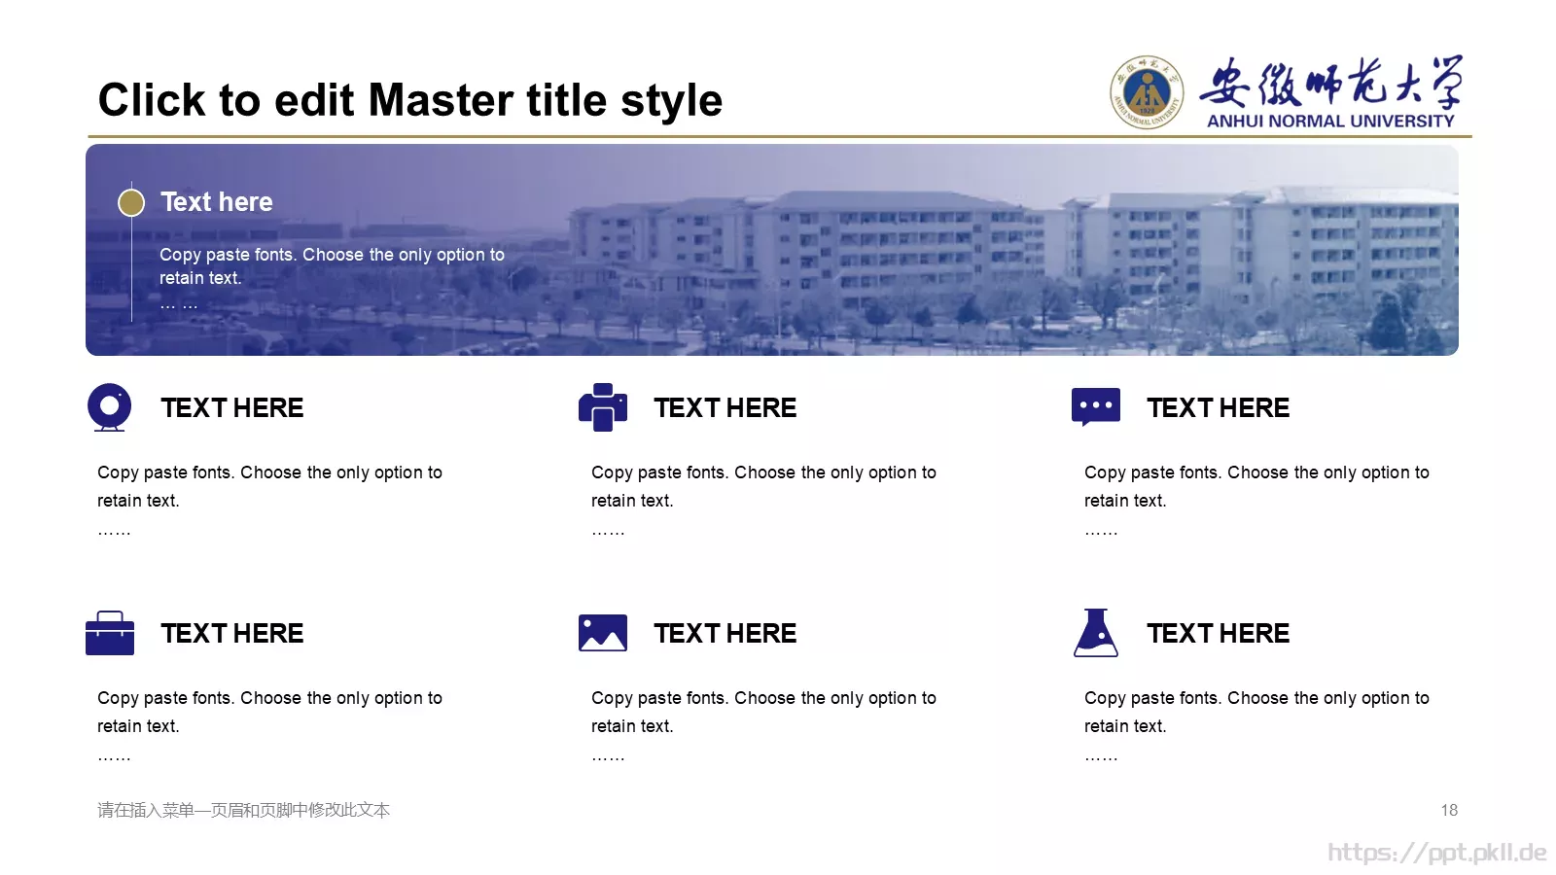
Task: Click the picture landscape icon
Action: [603, 633]
